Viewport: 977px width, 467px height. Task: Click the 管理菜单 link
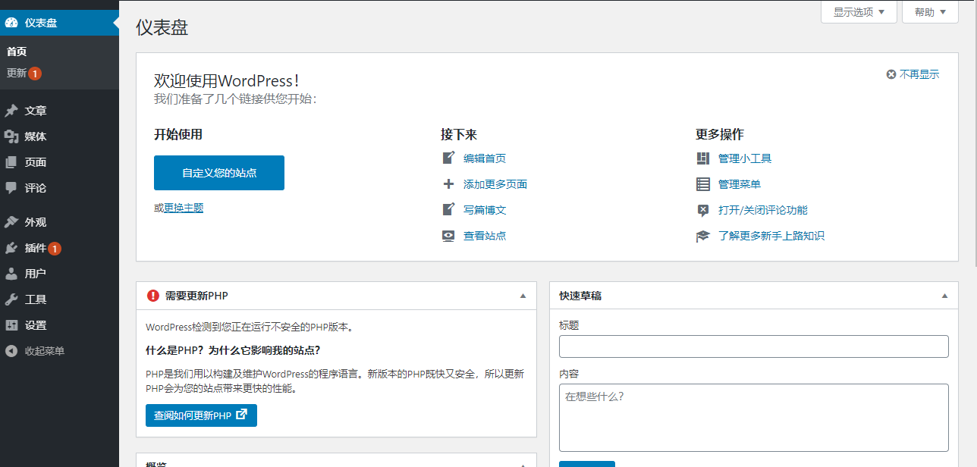[740, 184]
